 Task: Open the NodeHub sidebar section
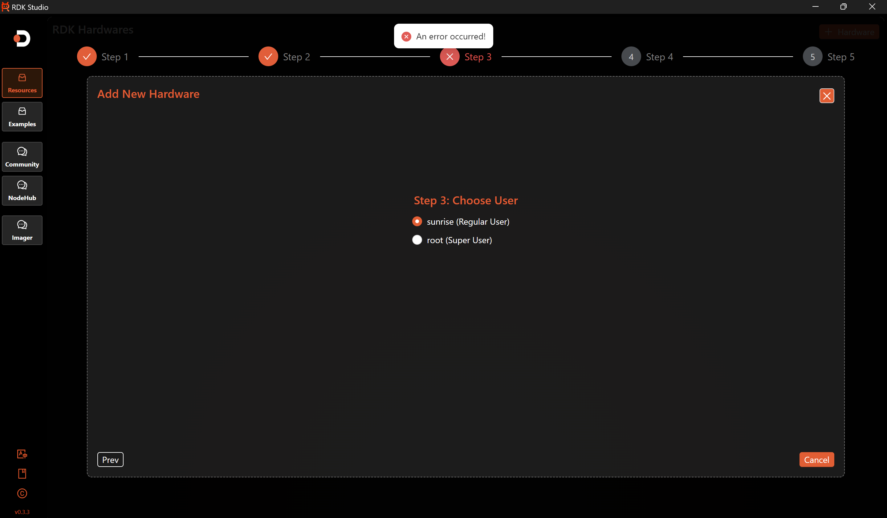(x=22, y=191)
